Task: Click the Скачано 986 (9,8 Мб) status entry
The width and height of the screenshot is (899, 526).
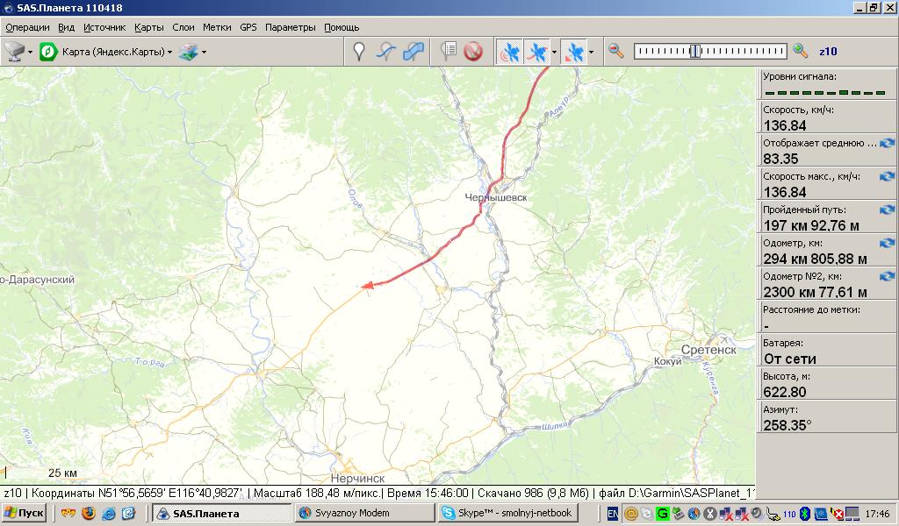Action: pyautogui.click(x=533, y=493)
